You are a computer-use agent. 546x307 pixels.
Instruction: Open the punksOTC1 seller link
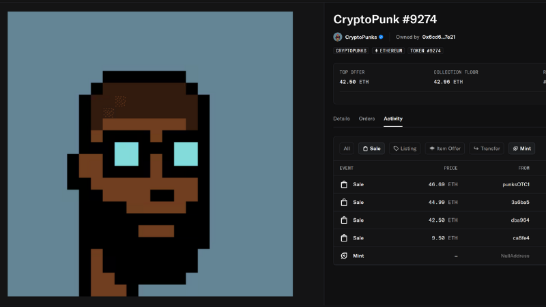[516, 184]
